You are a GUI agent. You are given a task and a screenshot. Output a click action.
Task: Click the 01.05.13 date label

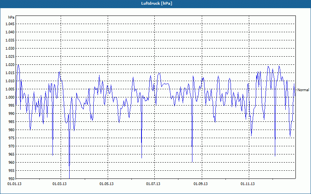click(x=107, y=184)
